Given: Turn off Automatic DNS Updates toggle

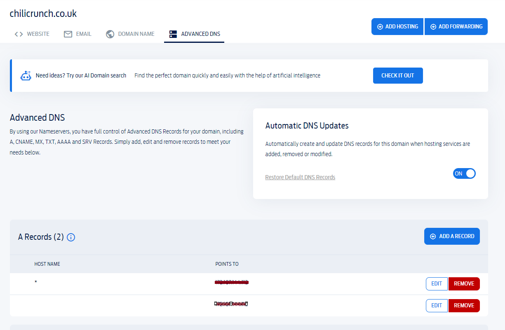Looking at the screenshot, I should [x=464, y=173].
